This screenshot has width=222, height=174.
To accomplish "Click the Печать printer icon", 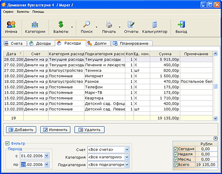I will (x=109, y=27).
